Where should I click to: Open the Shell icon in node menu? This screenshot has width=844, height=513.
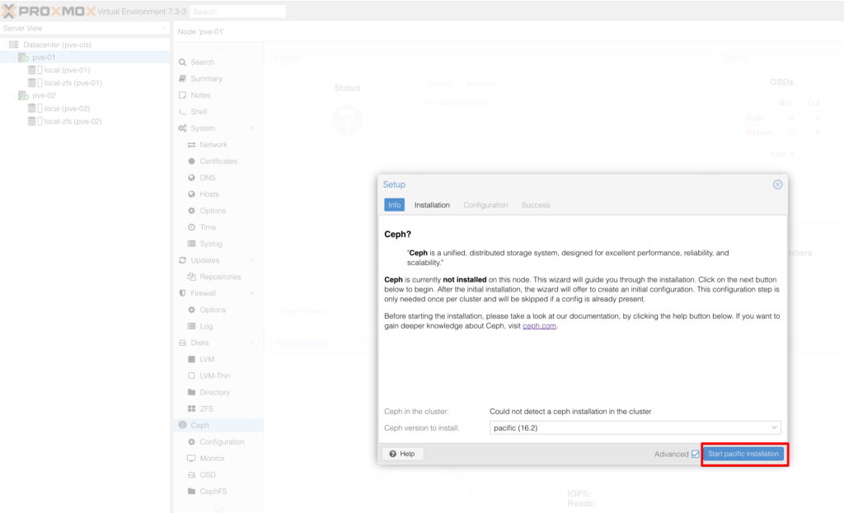coord(182,112)
